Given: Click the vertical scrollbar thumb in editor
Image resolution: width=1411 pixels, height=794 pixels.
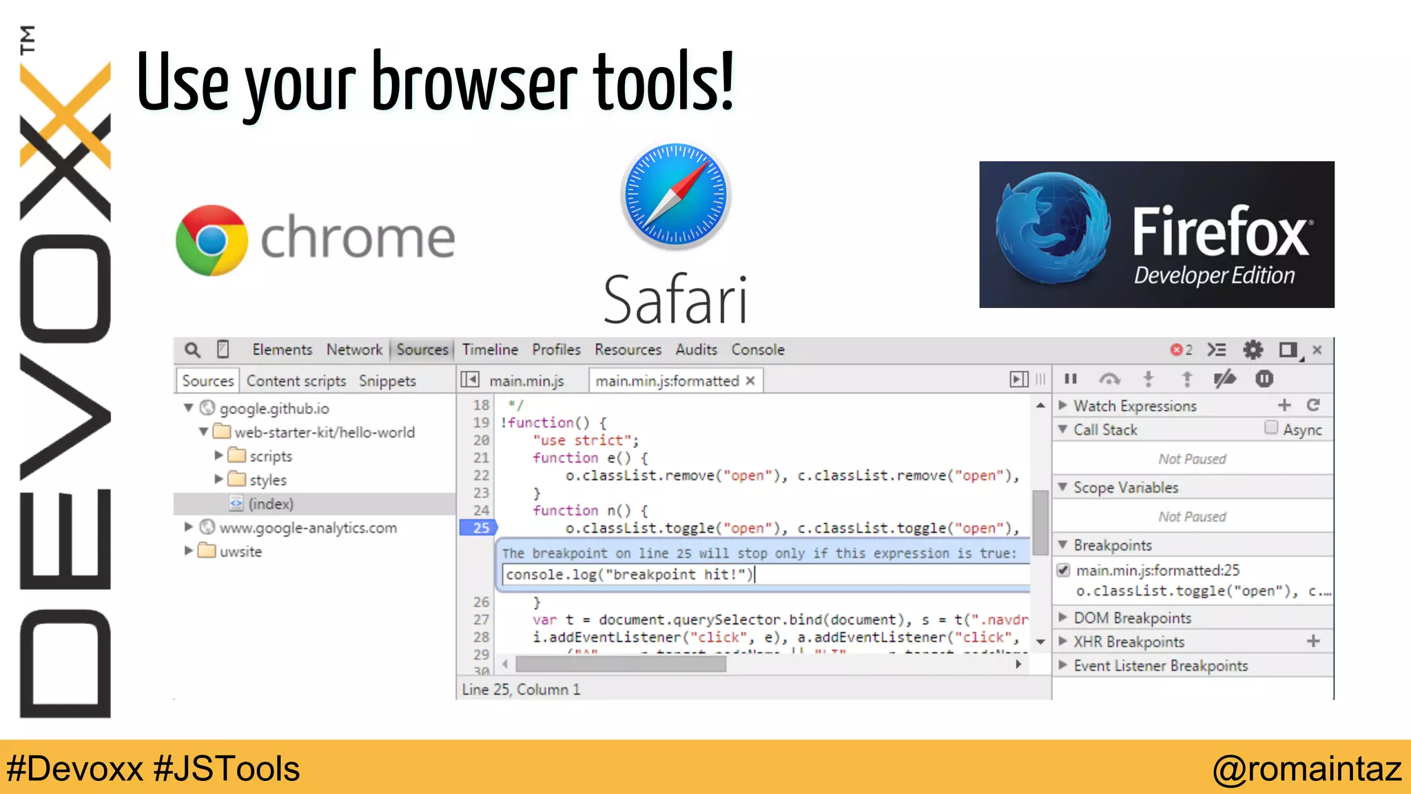Looking at the screenshot, I should [1040, 522].
